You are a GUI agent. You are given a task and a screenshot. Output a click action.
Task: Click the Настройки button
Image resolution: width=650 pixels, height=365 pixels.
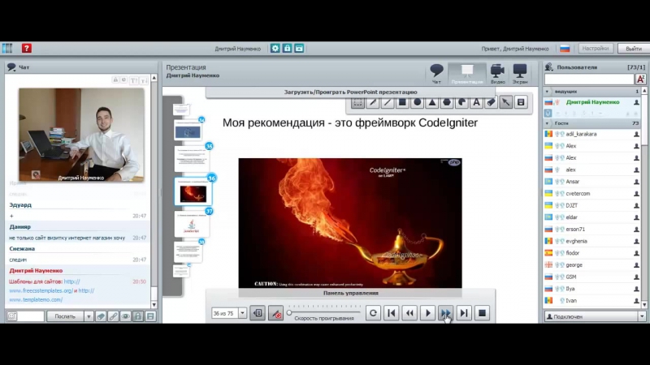tap(596, 49)
